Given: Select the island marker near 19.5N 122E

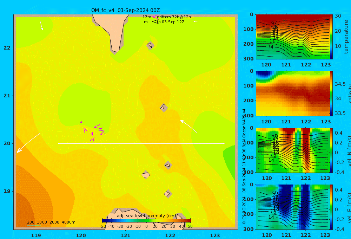Looking at the screenshot, I should 168,165.
